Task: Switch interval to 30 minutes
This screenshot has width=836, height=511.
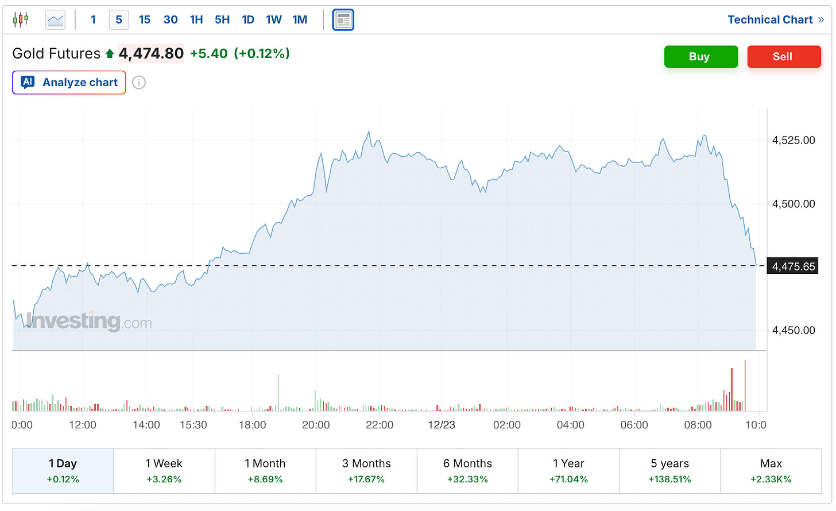Action: tap(171, 20)
